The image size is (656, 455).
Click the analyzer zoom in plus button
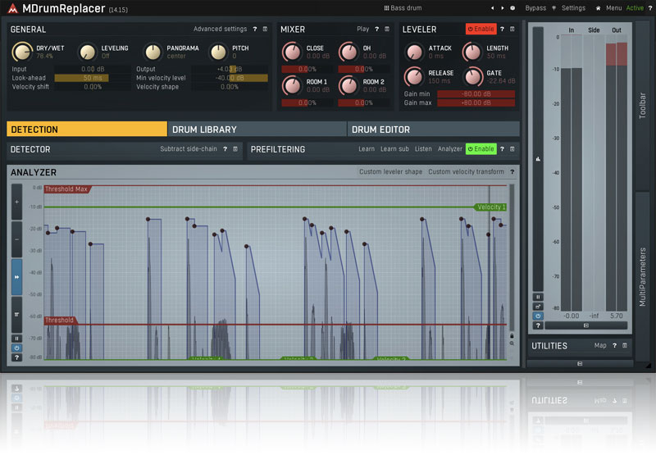coord(17,202)
